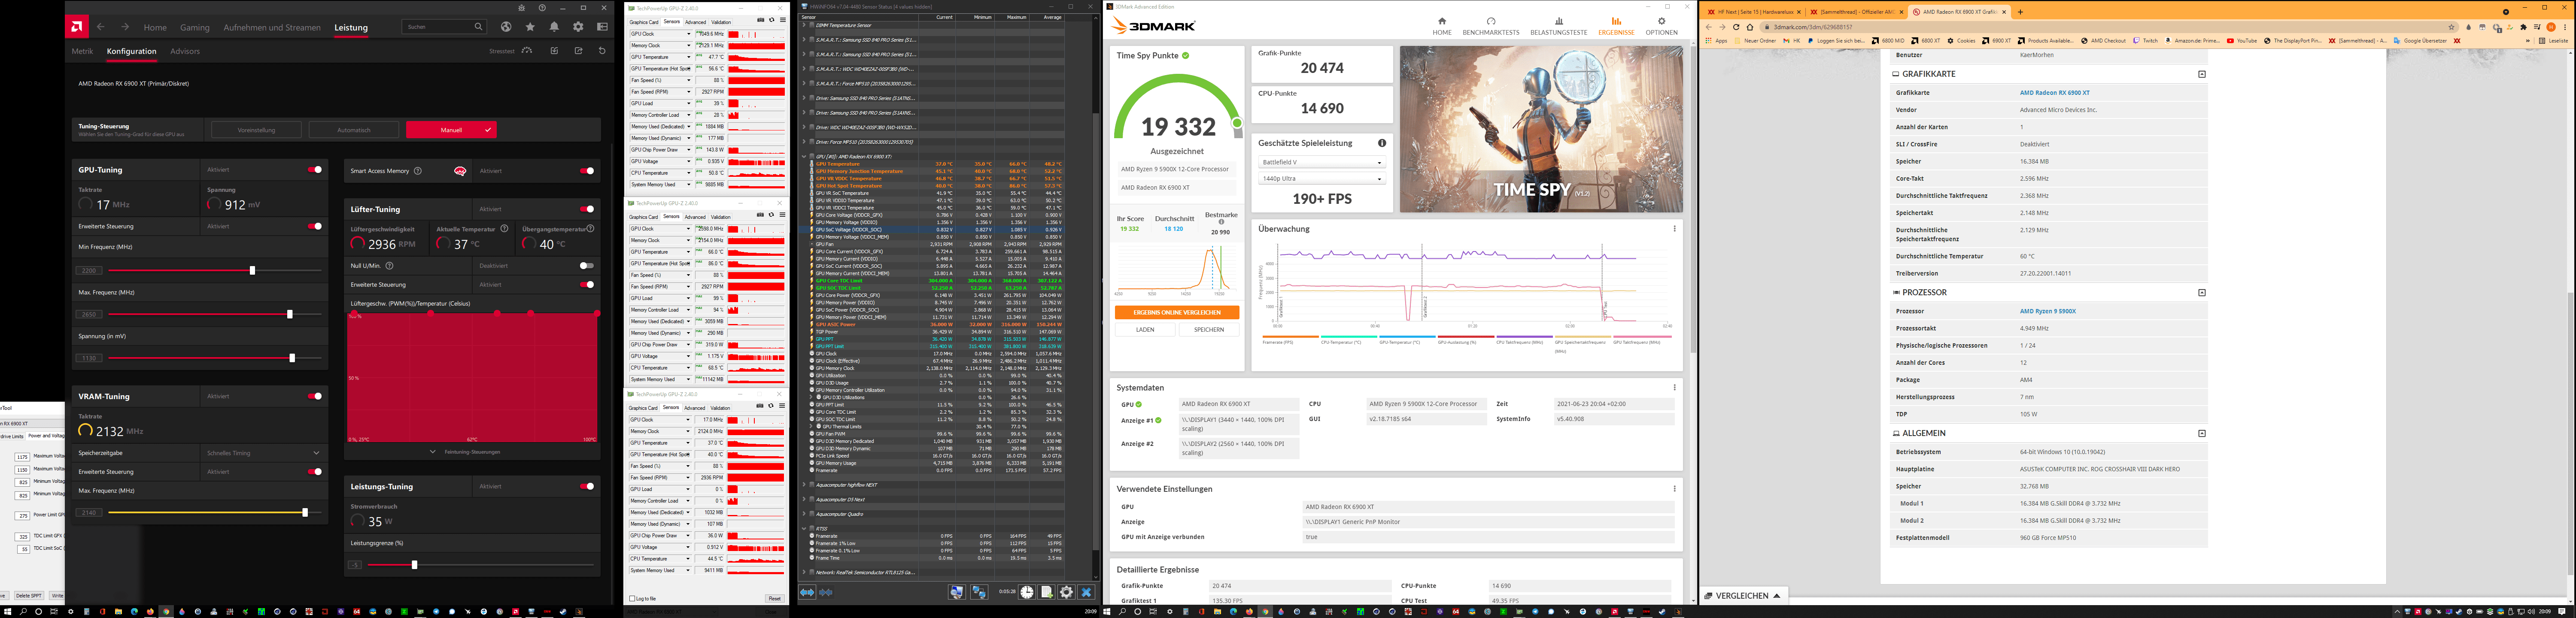Click the reset tuning profile icon
This screenshot has width=2576, height=618.
pyautogui.click(x=602, y=51)
